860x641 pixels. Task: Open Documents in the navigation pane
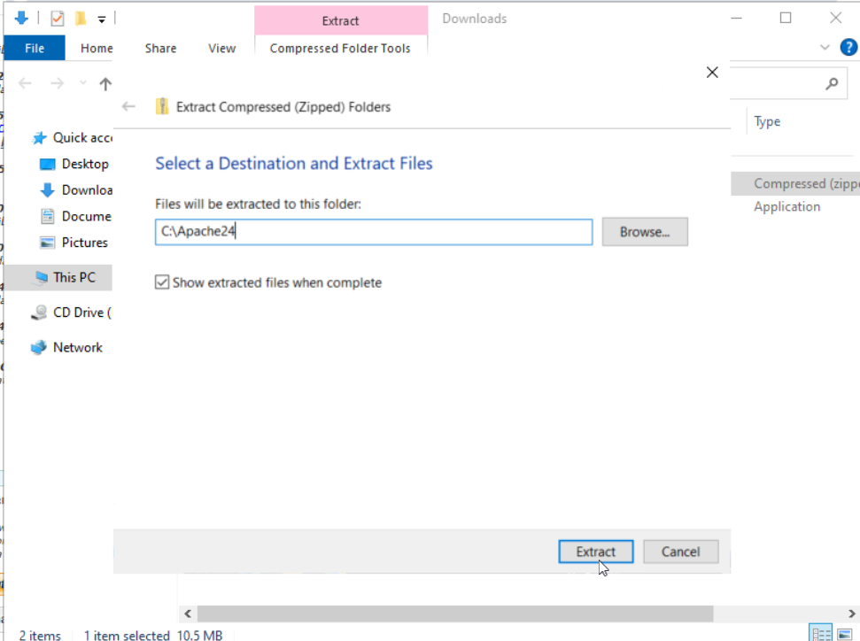[76, 217]
